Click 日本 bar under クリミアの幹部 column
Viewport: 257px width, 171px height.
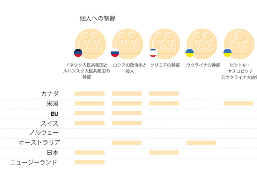pos(164,153)
